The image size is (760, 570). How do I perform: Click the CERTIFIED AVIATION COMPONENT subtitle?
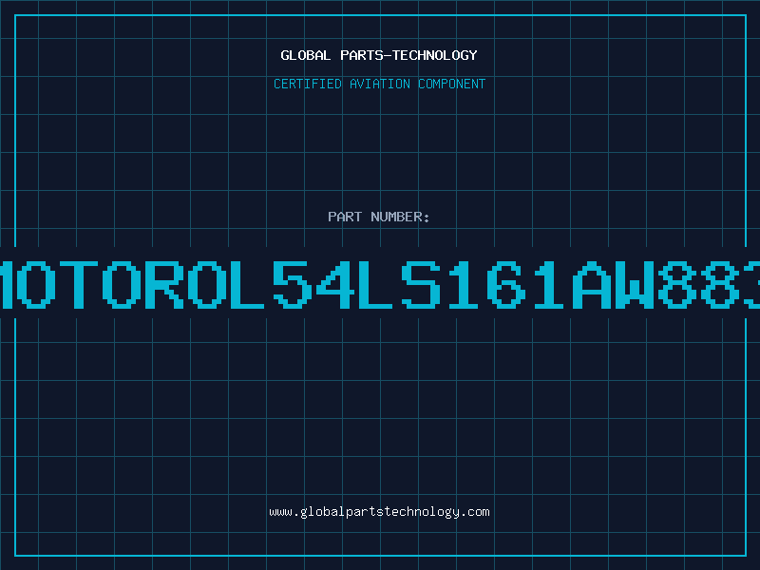pyautogui.click(x=379, y=84)
